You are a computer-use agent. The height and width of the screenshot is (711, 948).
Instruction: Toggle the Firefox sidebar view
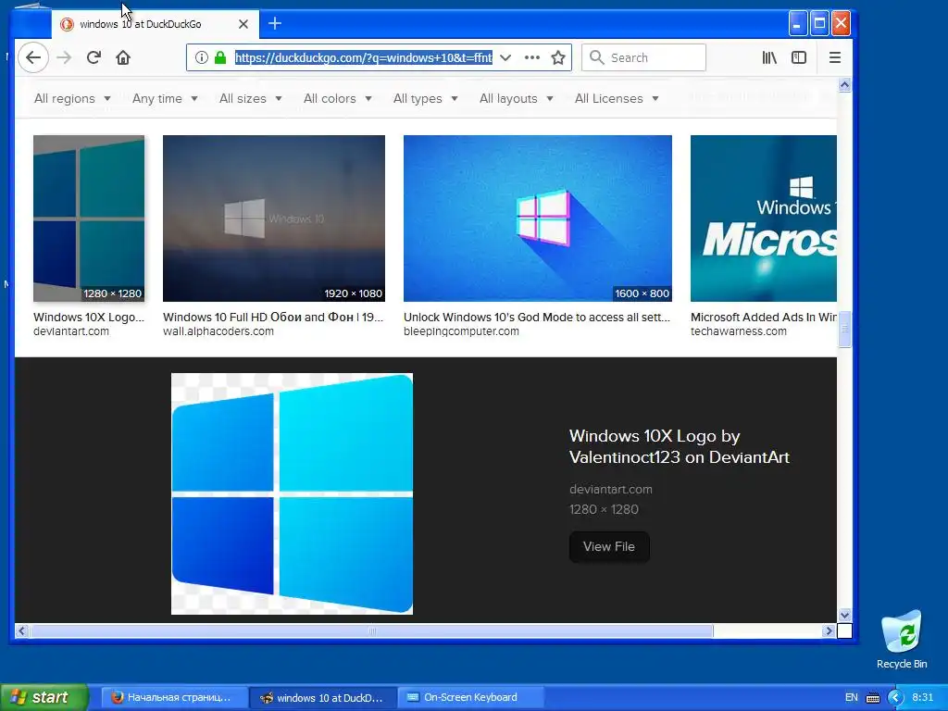pos(799,57)
